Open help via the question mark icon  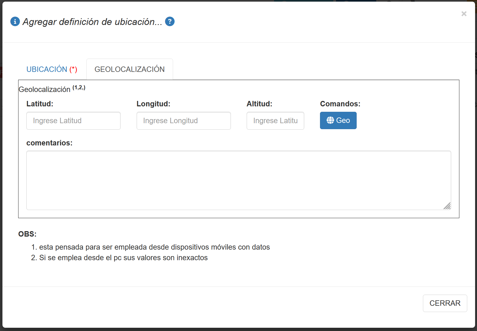tap(170, 21)
